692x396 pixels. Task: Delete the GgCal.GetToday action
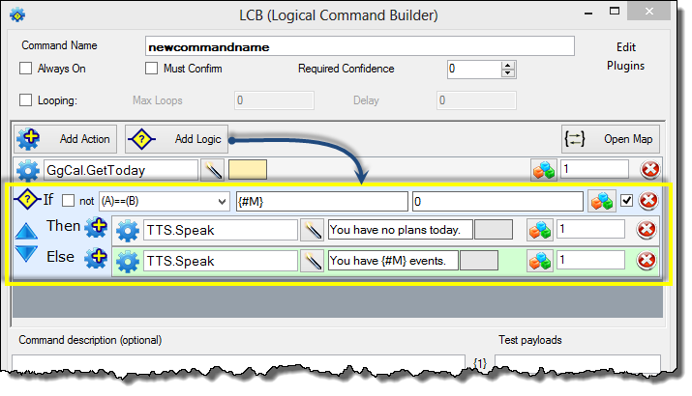tap(650, 170)
